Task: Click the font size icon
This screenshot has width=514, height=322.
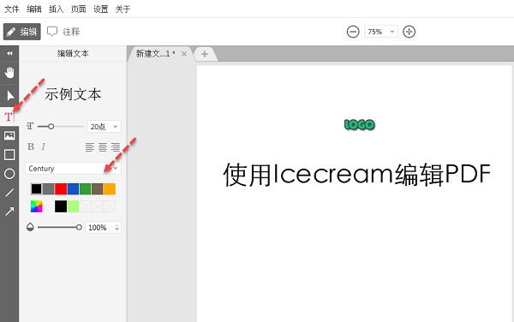Action: tap(30, 126)
